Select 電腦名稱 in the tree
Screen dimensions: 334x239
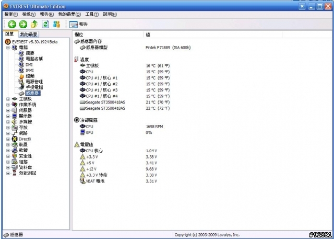click(34, 59)
